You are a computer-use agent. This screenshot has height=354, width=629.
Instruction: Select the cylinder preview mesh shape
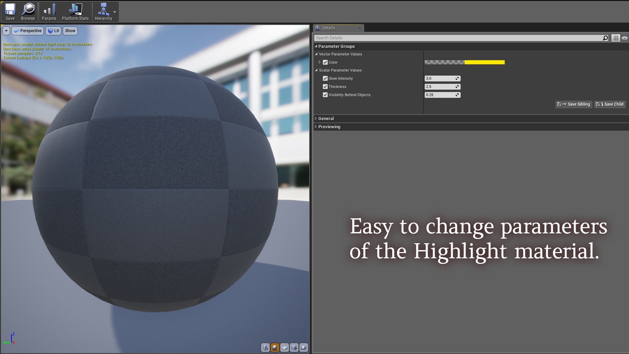pyautogui.click(x=265, y=347)
